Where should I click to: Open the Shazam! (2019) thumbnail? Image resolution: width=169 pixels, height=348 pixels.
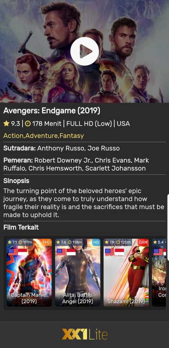pos(126,273)
